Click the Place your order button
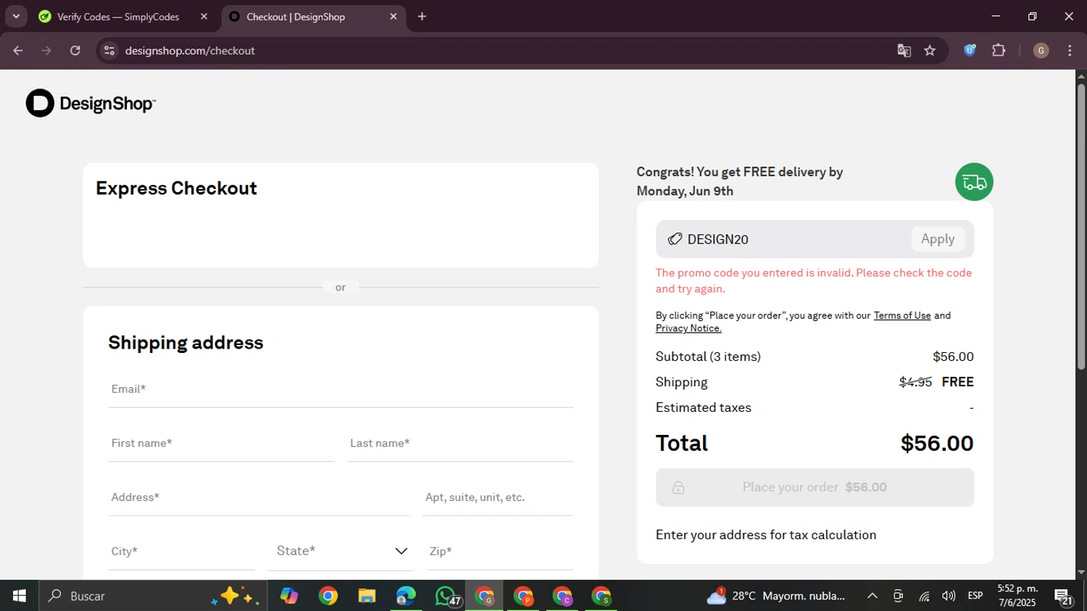The width and height of the screenshot is (1087, 611). tap(815, 488)
